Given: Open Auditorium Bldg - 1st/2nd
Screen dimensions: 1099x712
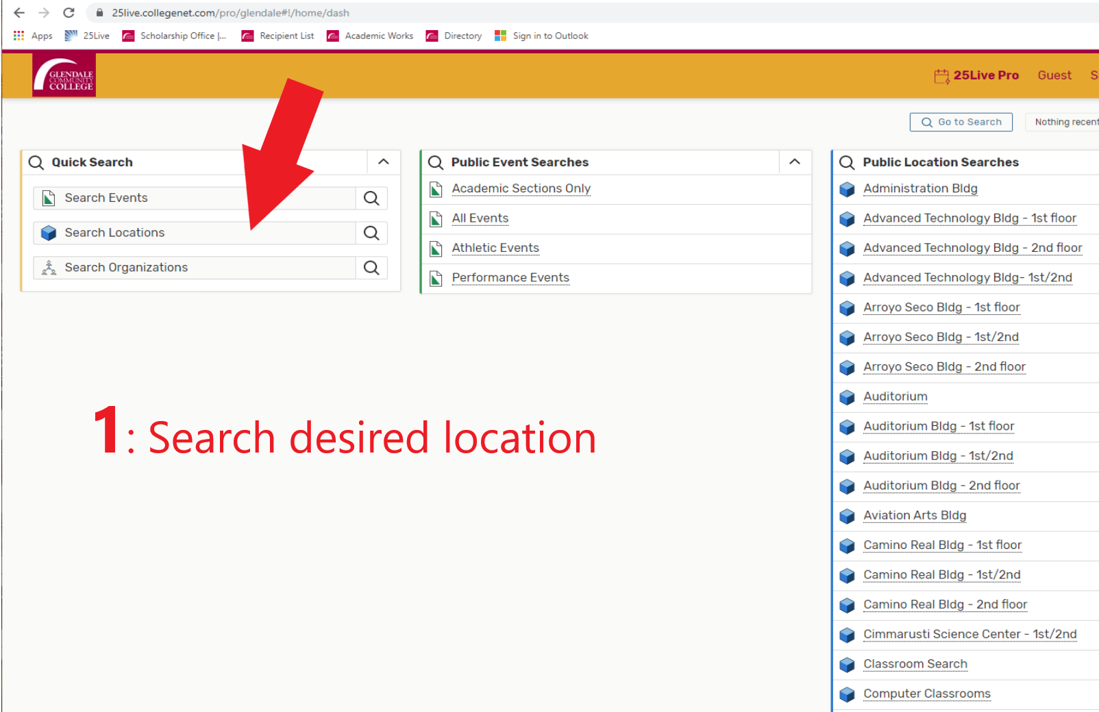Looking at the screenshot, I should [938, 456].
